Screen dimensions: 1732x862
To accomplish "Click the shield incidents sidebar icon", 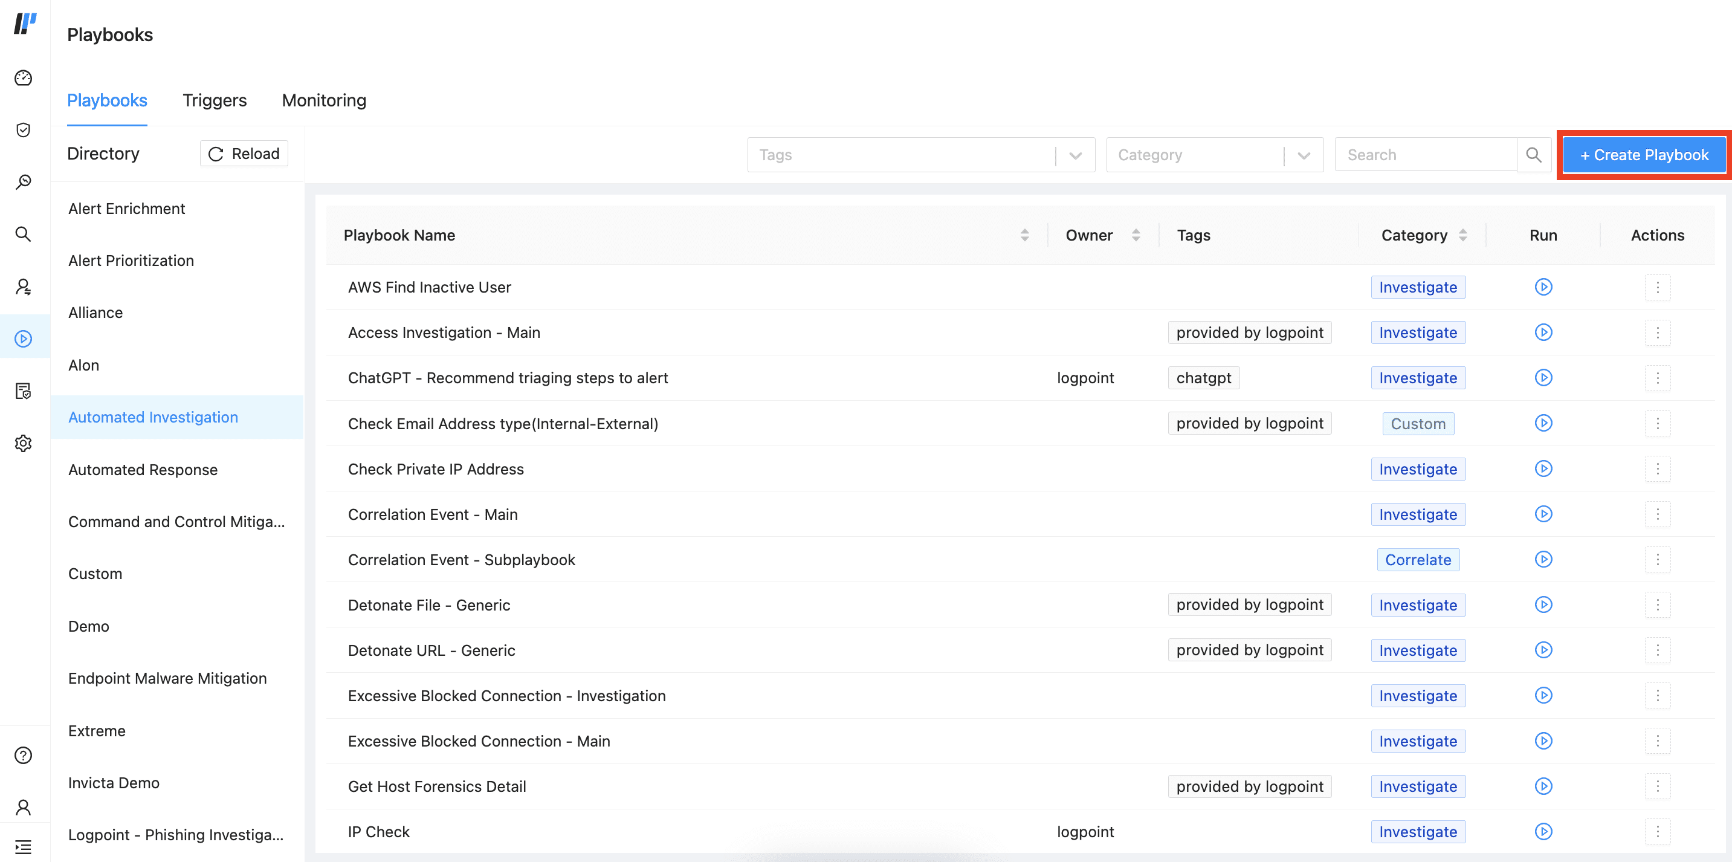I will 24,130.
